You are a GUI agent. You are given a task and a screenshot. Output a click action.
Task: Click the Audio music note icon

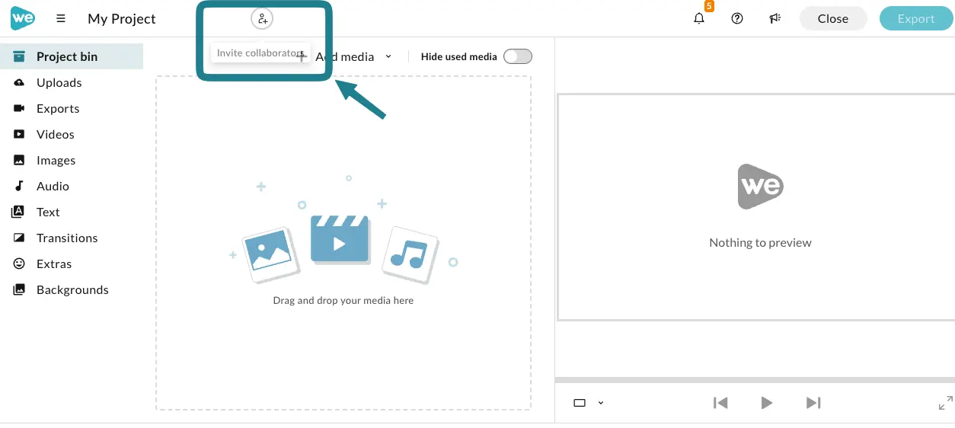(x=19, y=186)
